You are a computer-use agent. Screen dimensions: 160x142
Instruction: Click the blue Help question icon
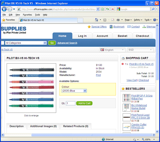pyautogui.click(x=155, y=20)
